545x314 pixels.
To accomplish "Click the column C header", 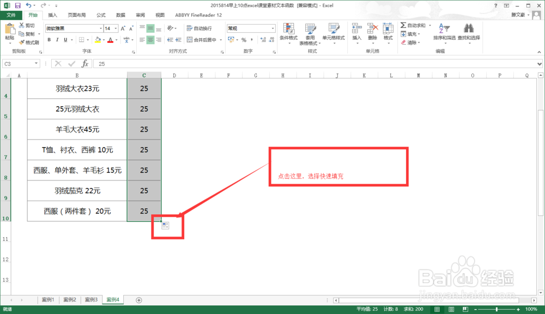I will click(x=144, y=75).
